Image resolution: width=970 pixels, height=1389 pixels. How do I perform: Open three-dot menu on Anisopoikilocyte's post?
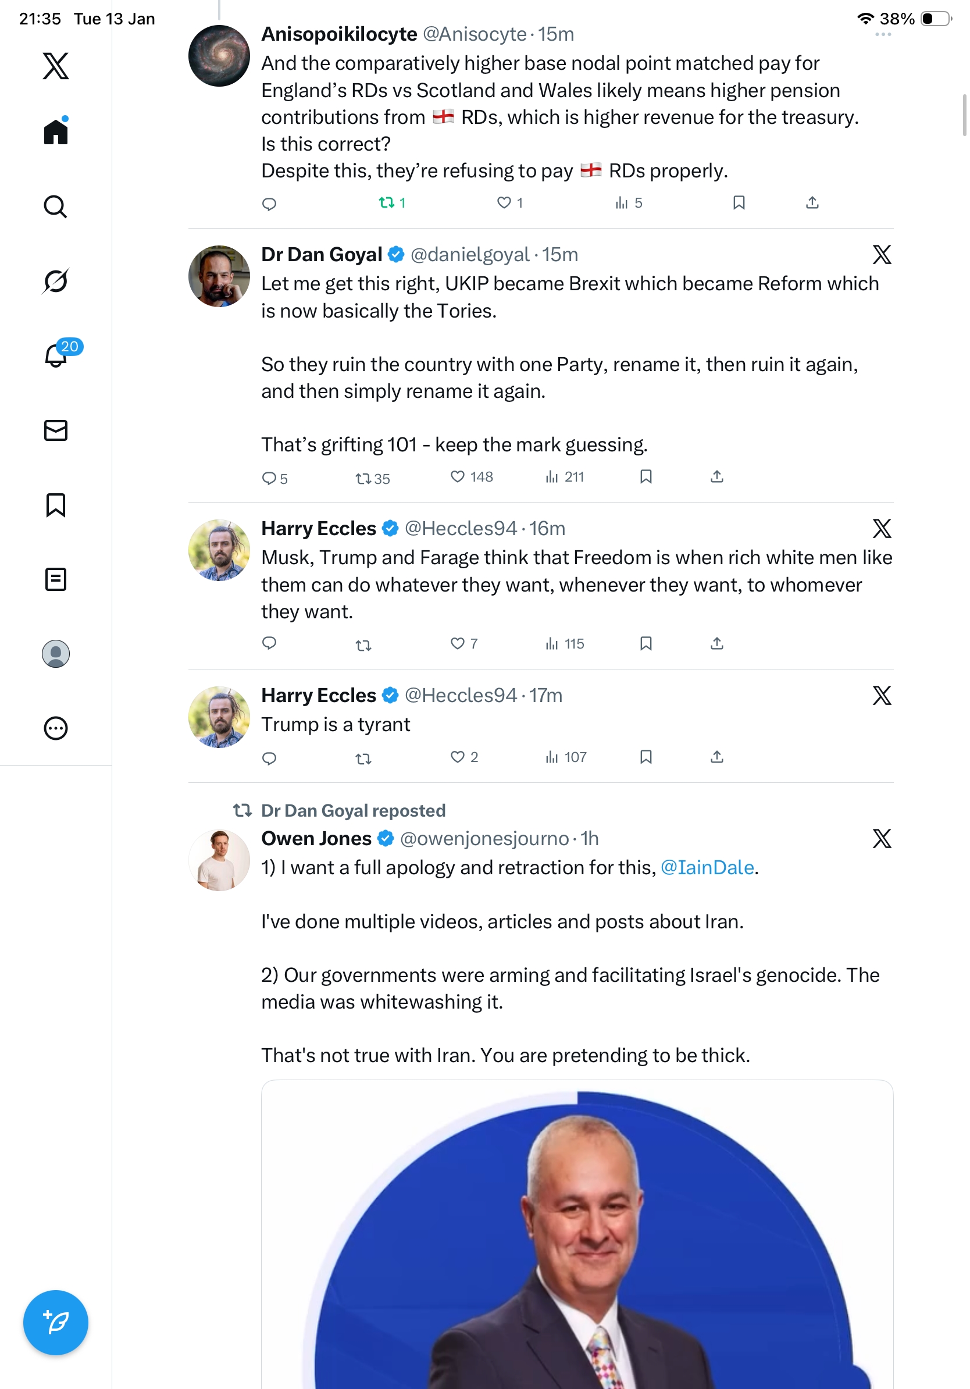pos(883,34)
